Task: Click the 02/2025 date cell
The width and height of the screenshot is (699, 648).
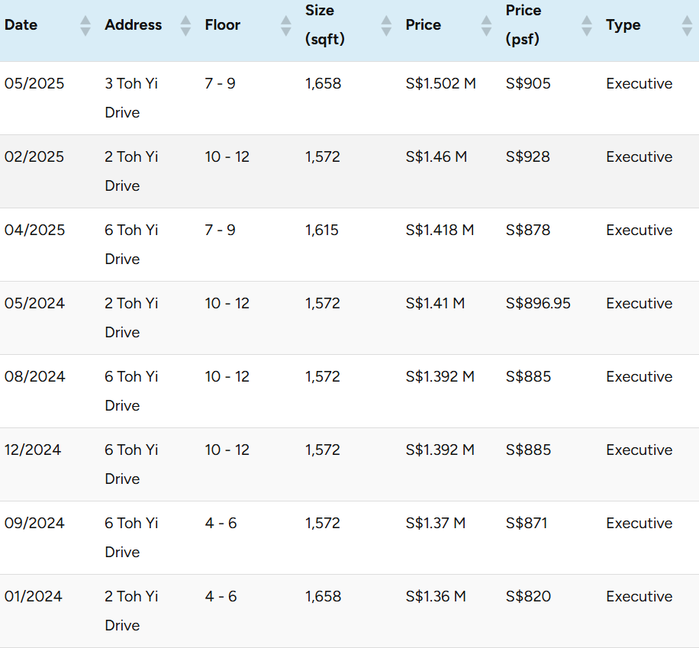Action: point(34,157)
